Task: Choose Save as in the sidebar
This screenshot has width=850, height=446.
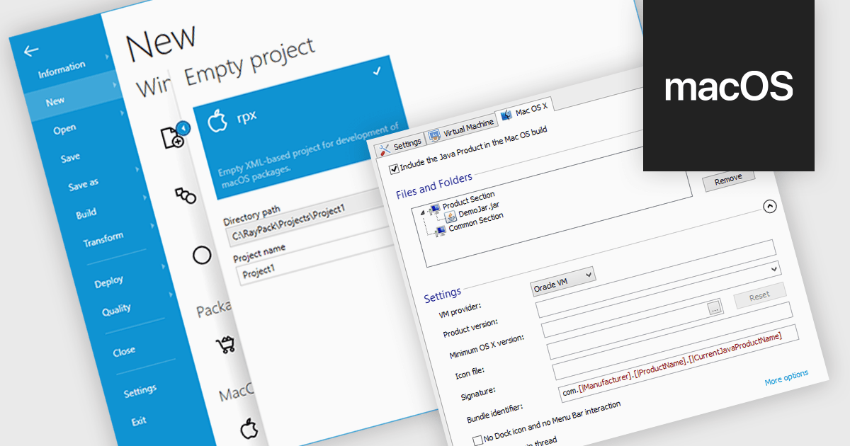Action: click(84, 185)
